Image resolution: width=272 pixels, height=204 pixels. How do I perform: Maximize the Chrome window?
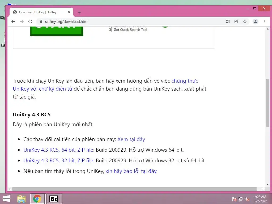255,8
